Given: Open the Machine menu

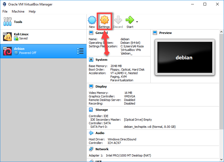Looking at the screenshot, I should point(18,11).
